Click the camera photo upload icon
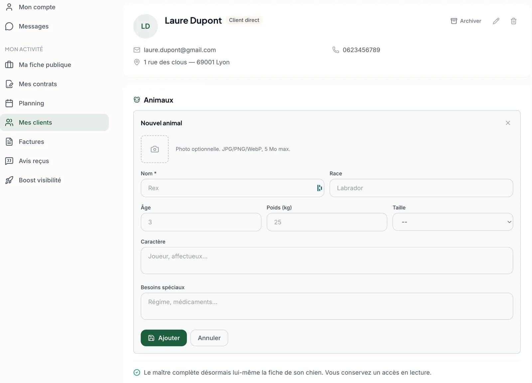Image resolution: width=532 pixels, height=383 pixels. tap(155, 149)
